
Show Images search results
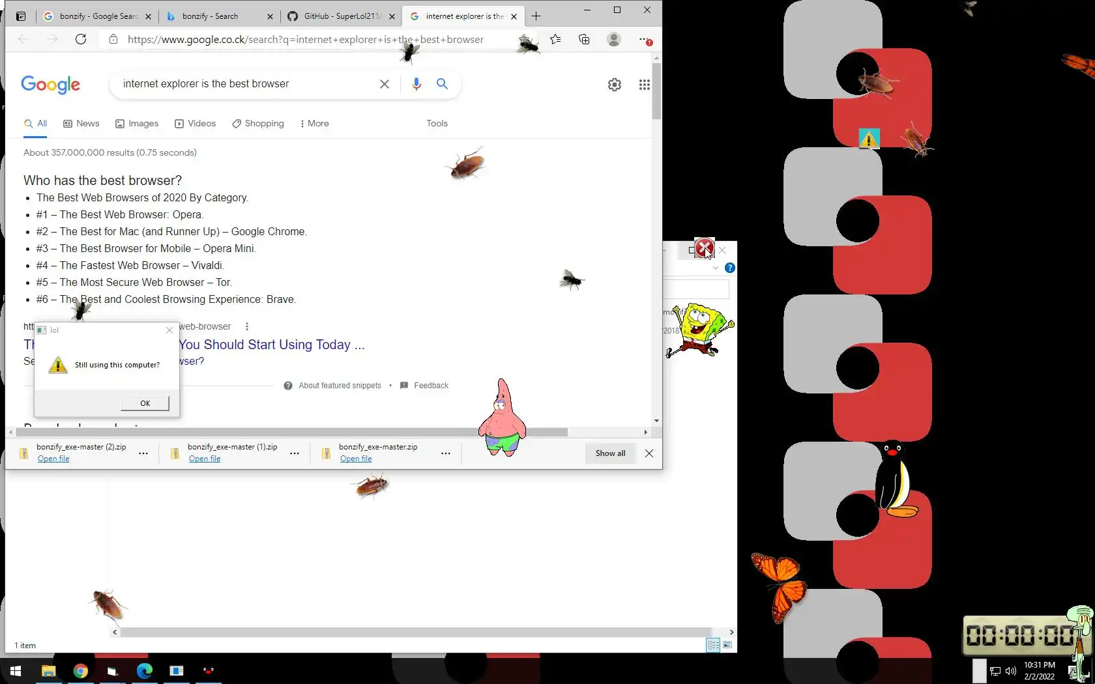(137, 124)
